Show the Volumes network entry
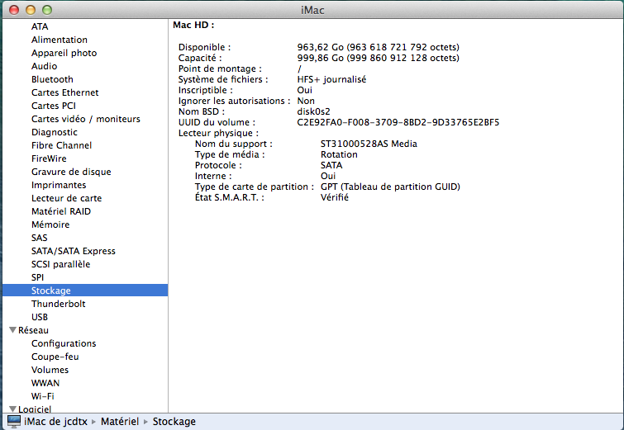 50,370
